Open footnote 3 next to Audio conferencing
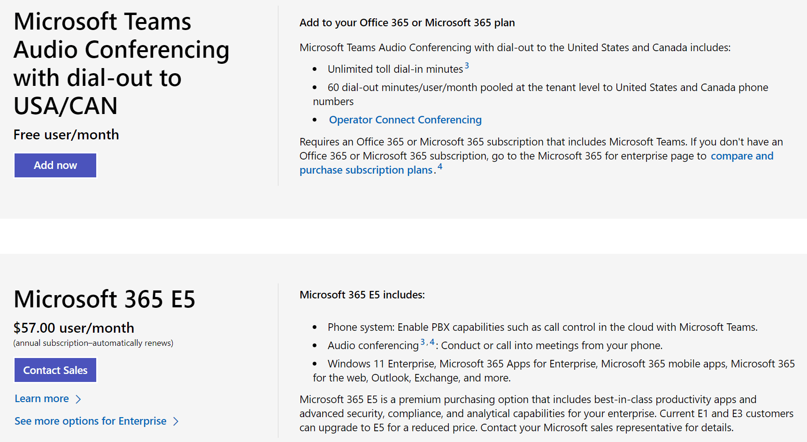The height and width of the screenshot is (442, 807). [423, 341]
